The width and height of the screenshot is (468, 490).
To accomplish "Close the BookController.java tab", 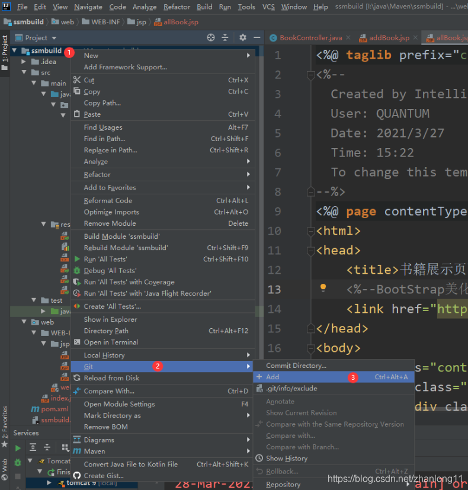I will pyautogui.click(x=348, y=37).
